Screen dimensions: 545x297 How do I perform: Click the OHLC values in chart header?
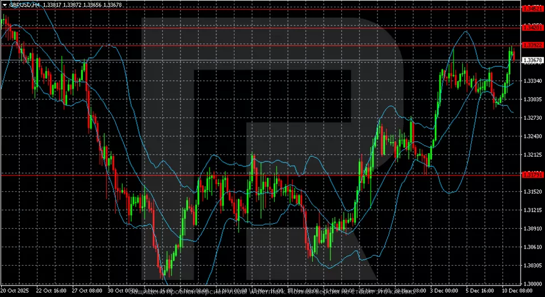83,4
